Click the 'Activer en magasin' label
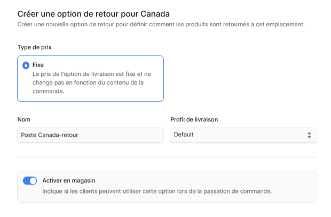 [x=68, y=181]
